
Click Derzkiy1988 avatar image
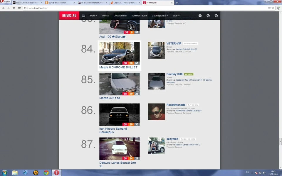pyautogui.click(x=156, y=81)
